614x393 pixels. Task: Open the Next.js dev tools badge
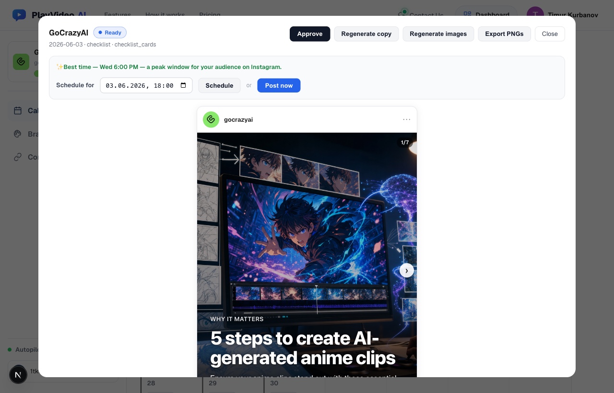tap(18, 374)
